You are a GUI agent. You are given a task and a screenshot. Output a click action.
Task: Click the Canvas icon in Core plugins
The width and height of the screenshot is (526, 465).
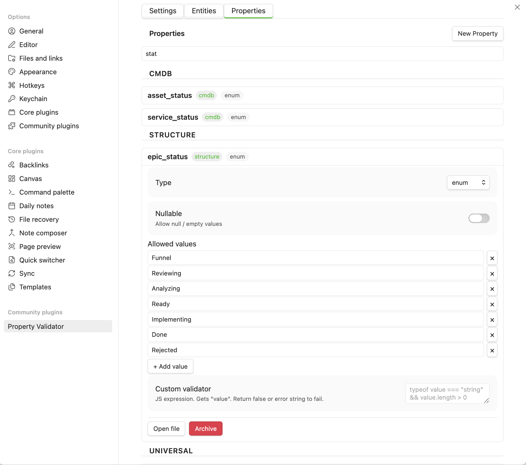(x=12, y=179)
